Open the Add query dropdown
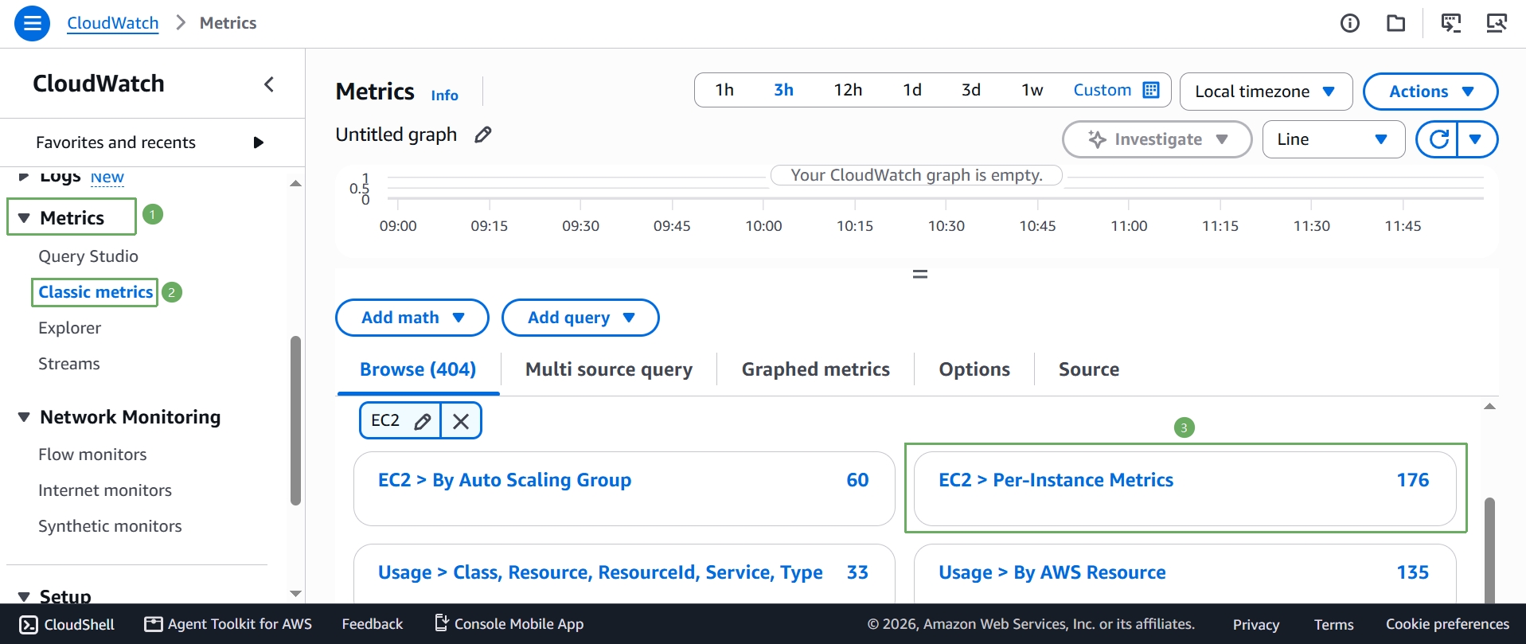 [x=580, y=318]
